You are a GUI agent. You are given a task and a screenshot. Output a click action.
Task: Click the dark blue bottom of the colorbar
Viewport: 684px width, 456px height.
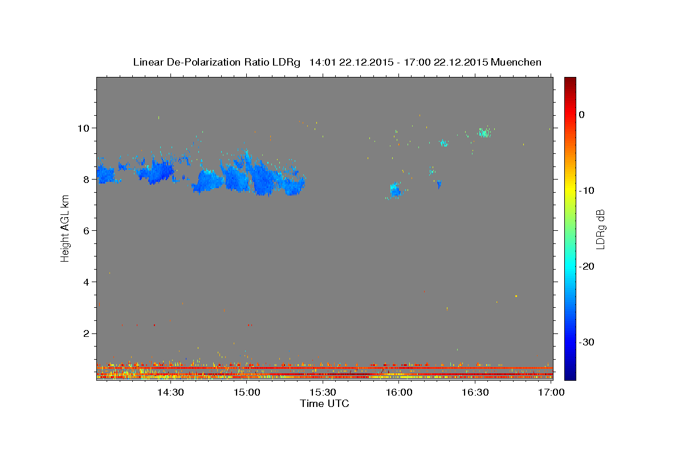(570, 375)
